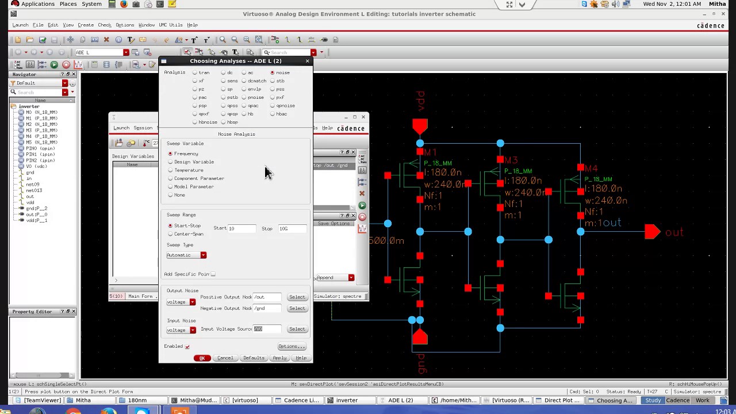The width and height of the screenshot is (736, 414).
Task: Click the green Run simulation button in toolbar
Action: (54, 64)
